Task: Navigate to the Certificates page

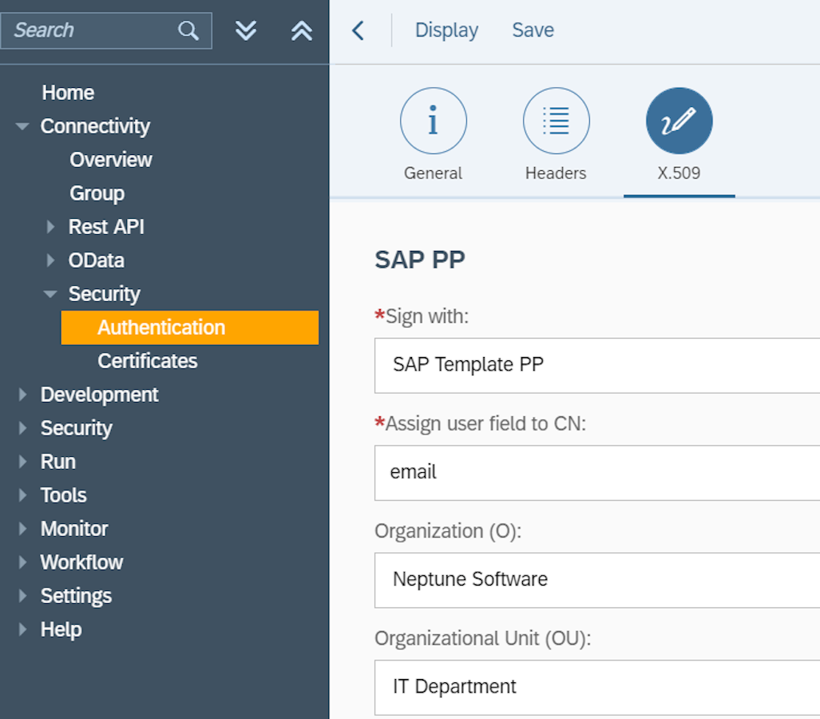Action: click(x=147, y=360)
